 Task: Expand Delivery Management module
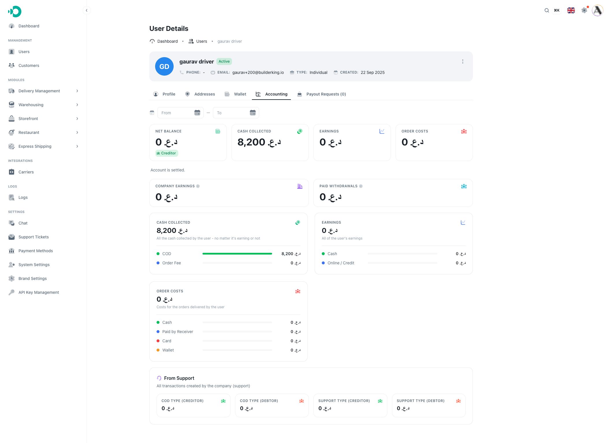pos(43,91)
